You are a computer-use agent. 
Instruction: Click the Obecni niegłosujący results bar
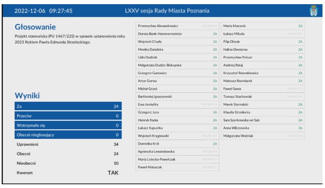[x=68, y=135]
